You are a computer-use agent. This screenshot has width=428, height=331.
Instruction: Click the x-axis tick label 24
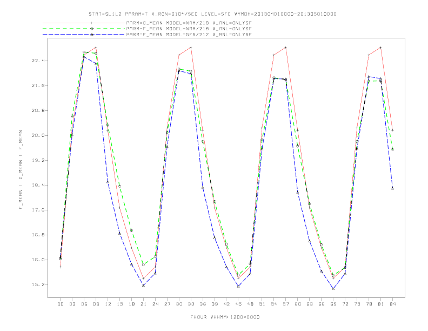[155, 304]
